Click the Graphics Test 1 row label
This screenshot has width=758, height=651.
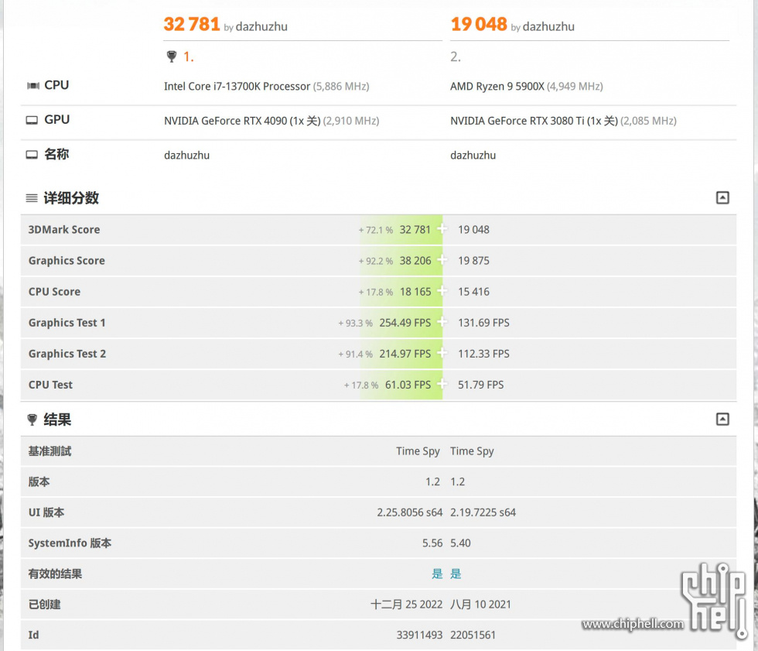(67, 323)
